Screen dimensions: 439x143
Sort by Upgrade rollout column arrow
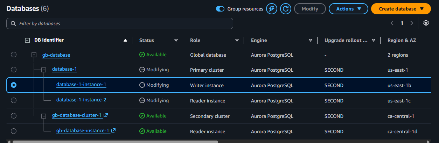click(x=374, y=40)
